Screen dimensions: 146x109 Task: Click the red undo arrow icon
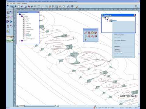click(29, 6)
